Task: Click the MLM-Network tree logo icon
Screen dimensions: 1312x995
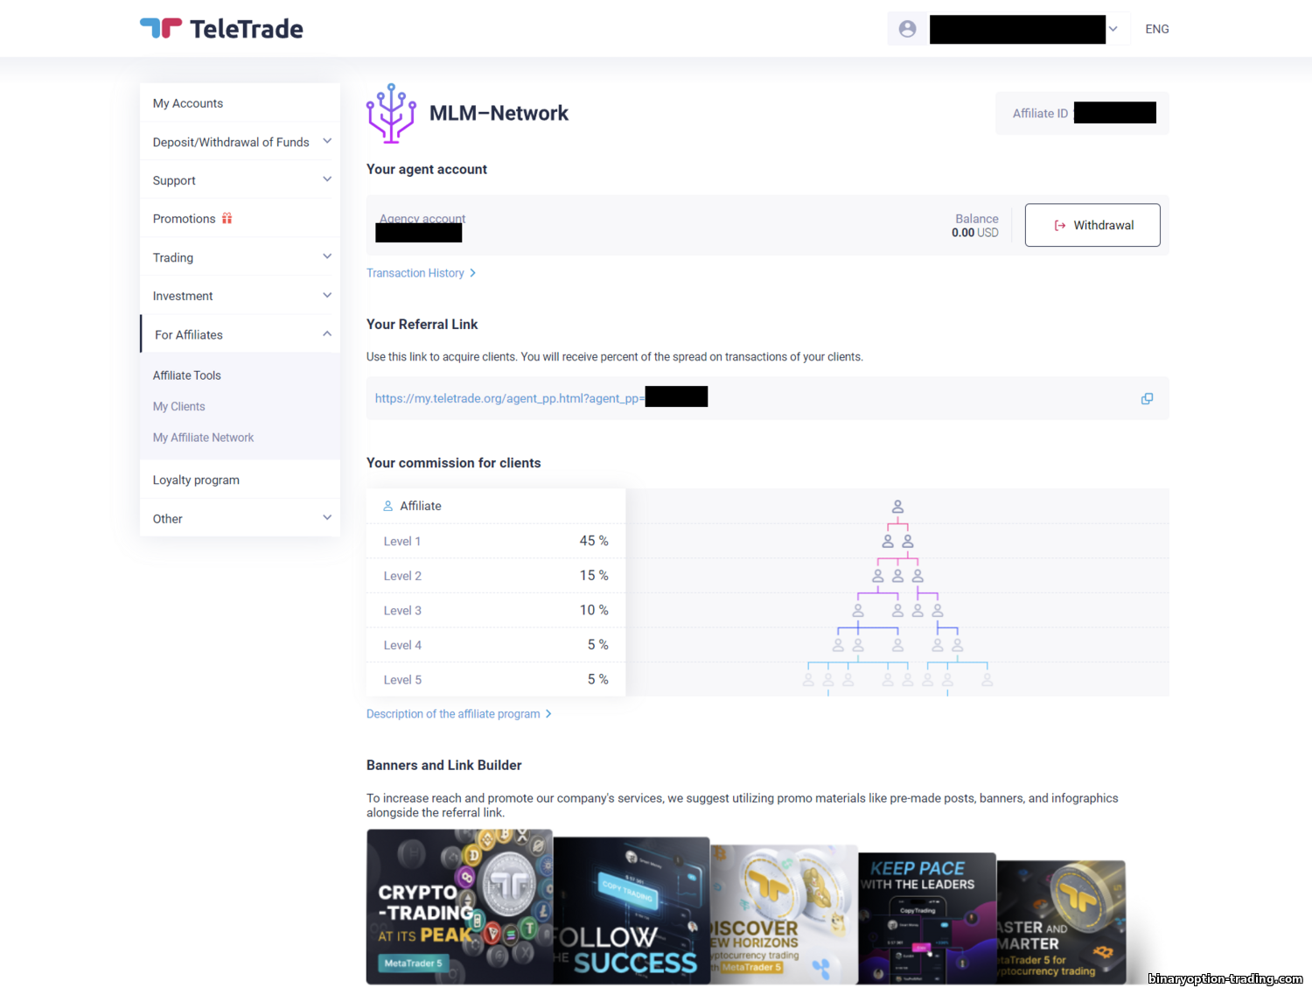Action: (391, 113)
